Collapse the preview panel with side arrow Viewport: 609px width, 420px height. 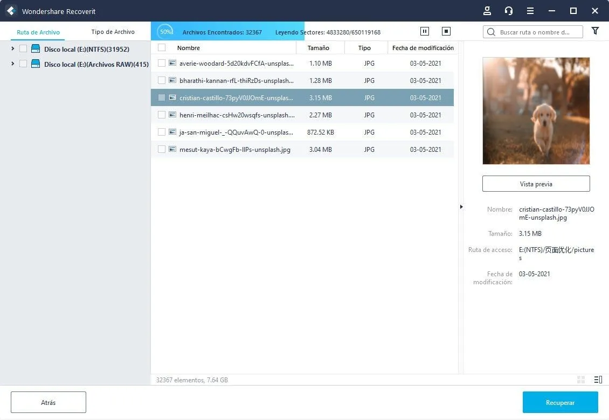(x=461, y=207)
